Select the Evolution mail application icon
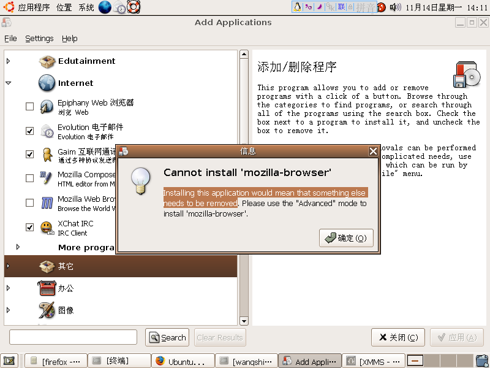The image size is (490, 368). click(47, 131)
